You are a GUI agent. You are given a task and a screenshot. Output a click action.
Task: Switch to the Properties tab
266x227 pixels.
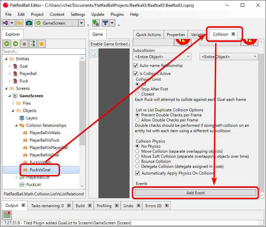pos(176,34)
